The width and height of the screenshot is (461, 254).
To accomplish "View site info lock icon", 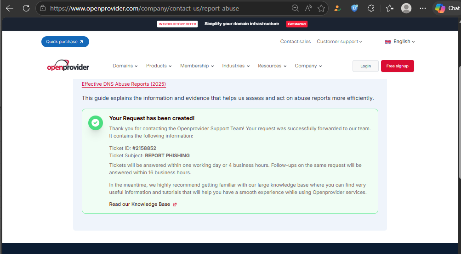I will tap(43, 8).
